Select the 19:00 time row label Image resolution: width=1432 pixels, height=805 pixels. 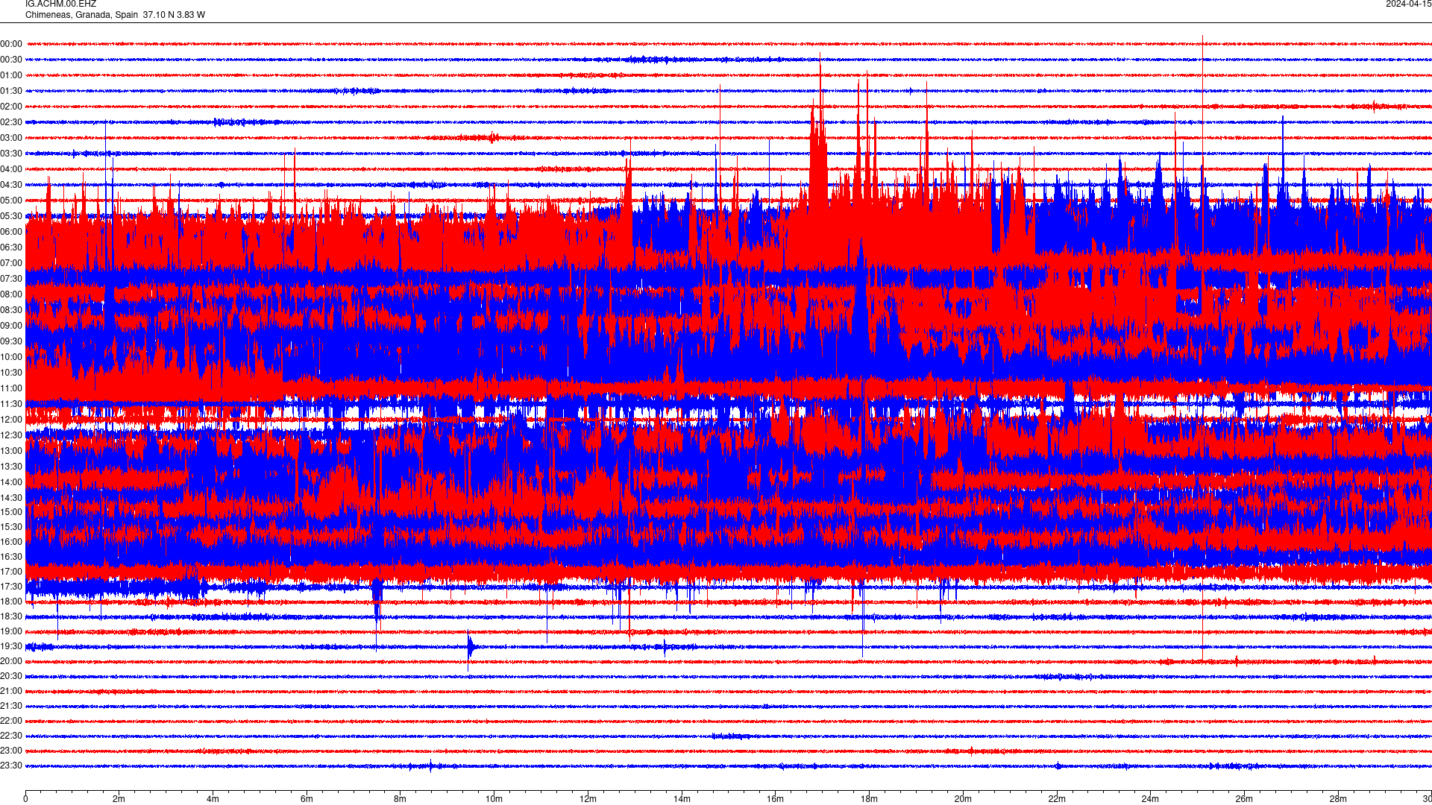(11, 631)
